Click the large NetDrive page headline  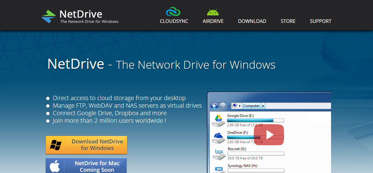[x=161, y=64]
